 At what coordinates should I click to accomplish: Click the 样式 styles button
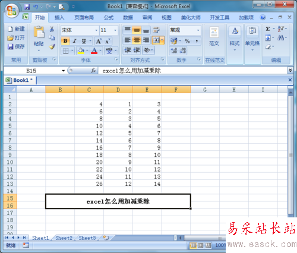point(235,38)
